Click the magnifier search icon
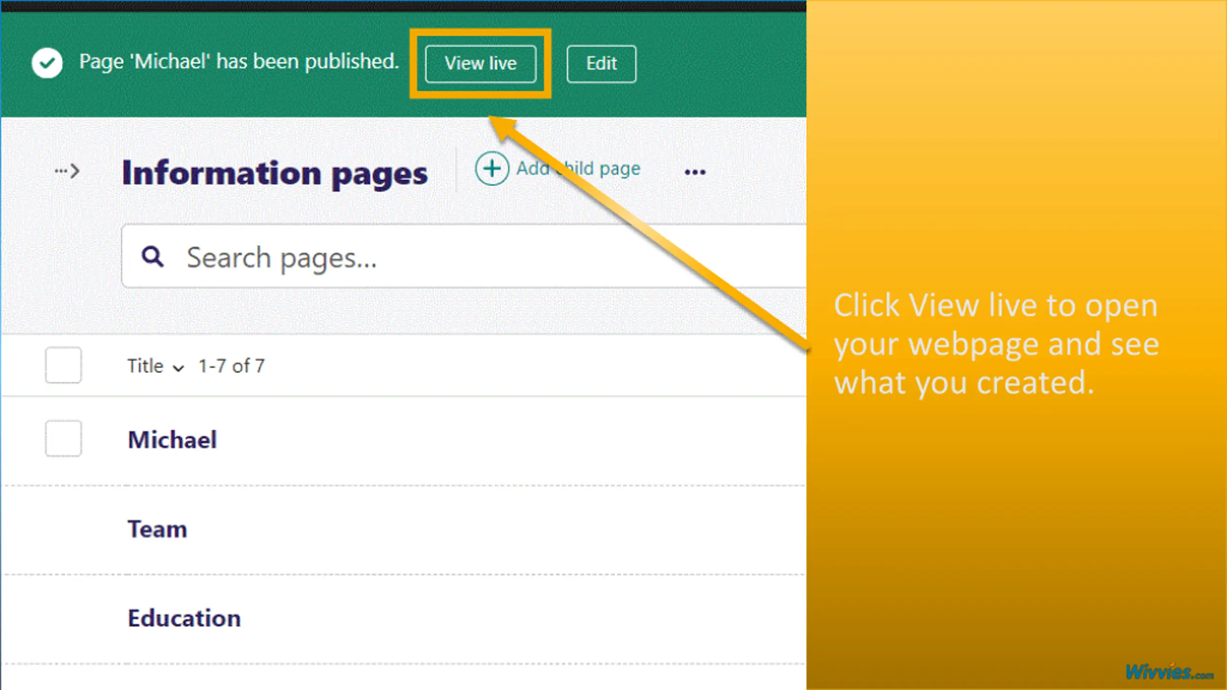Viewport: 1227px width, 690px height. click(x=152, y=257)
